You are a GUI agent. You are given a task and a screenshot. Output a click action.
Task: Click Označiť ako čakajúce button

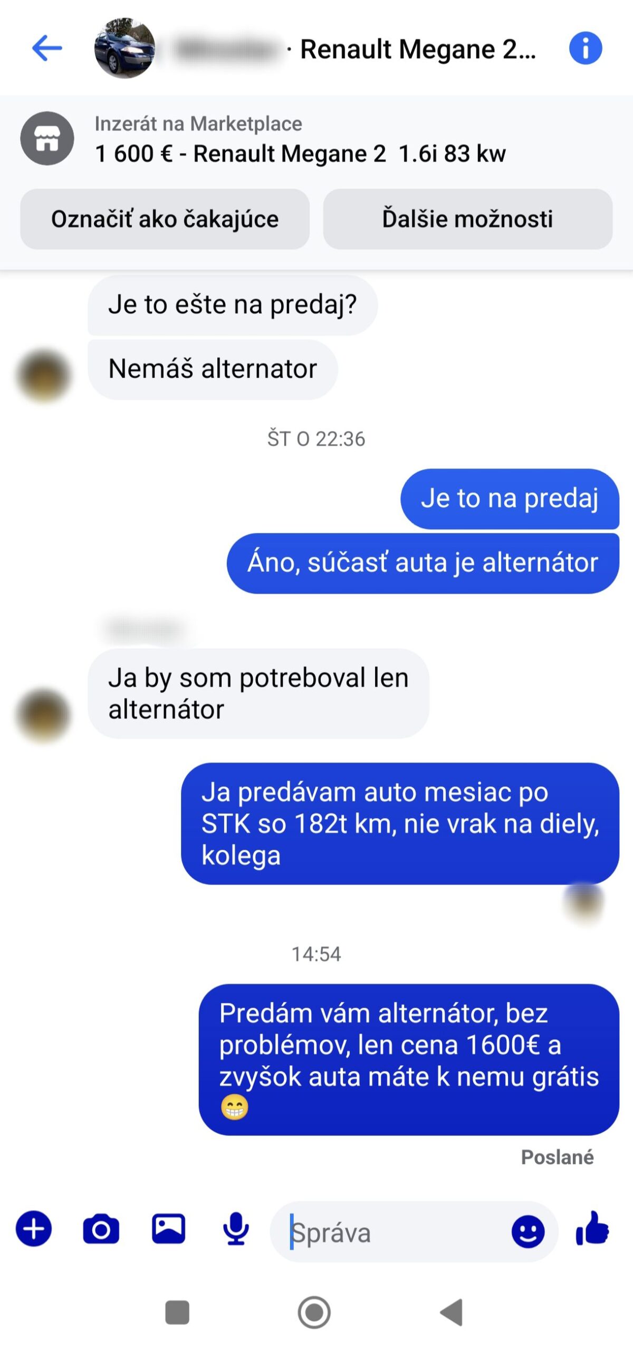click(165, 219)
